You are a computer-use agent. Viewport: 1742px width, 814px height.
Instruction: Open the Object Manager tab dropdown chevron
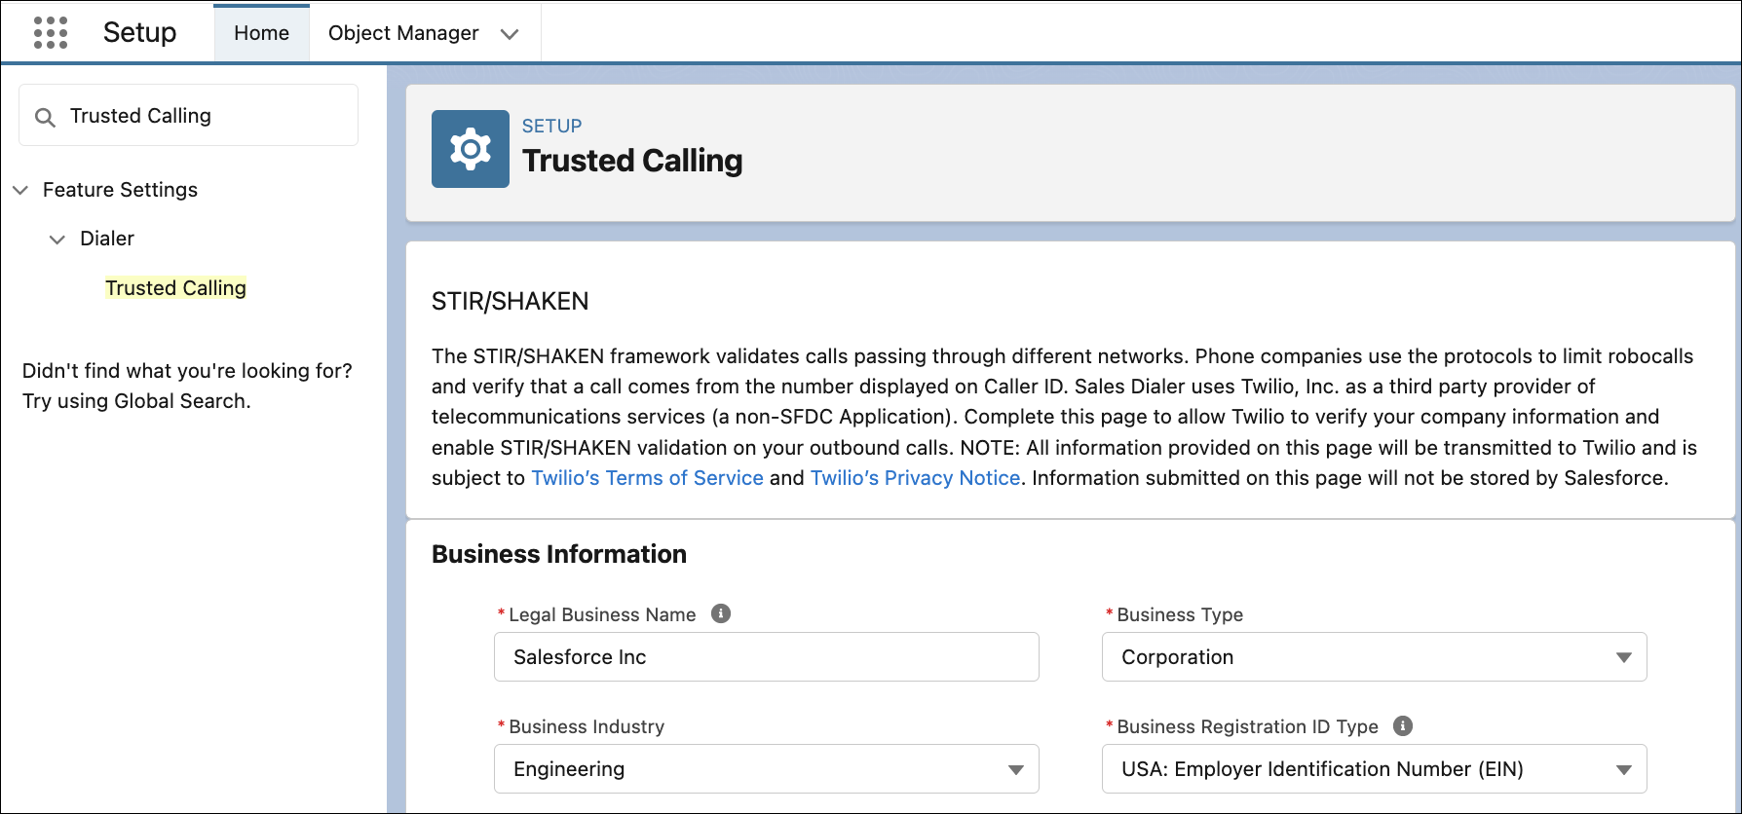coord(509,34)
